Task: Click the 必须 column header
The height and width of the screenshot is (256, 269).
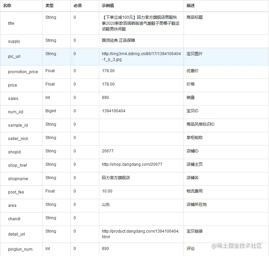Action: click(77, 5)
